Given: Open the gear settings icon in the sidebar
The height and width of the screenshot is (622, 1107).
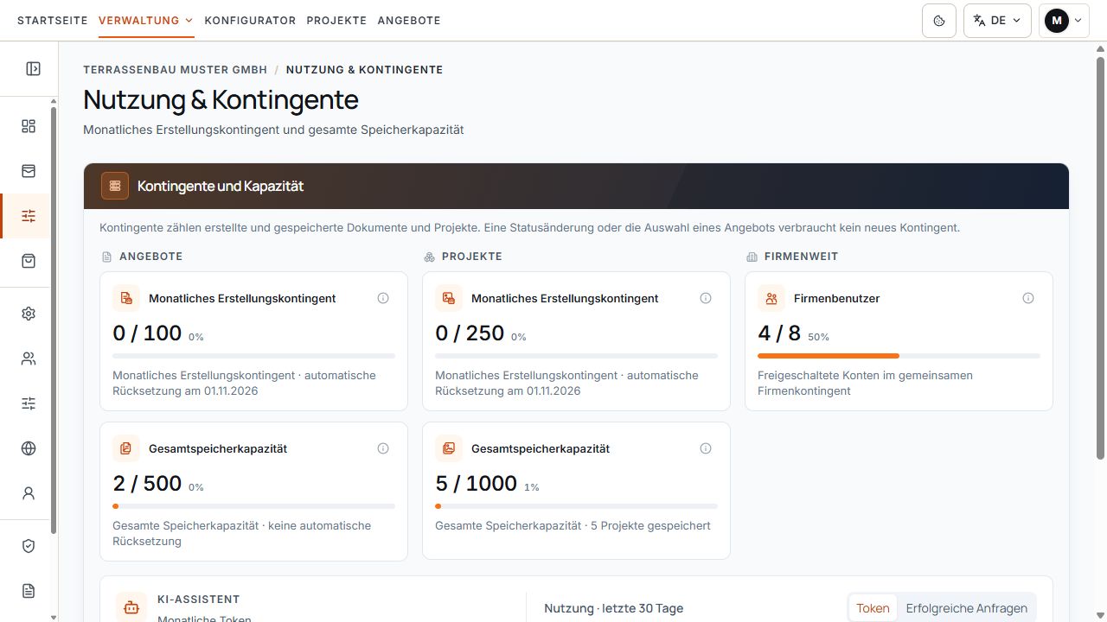Looking at the screenshot, I should [29, 314].
